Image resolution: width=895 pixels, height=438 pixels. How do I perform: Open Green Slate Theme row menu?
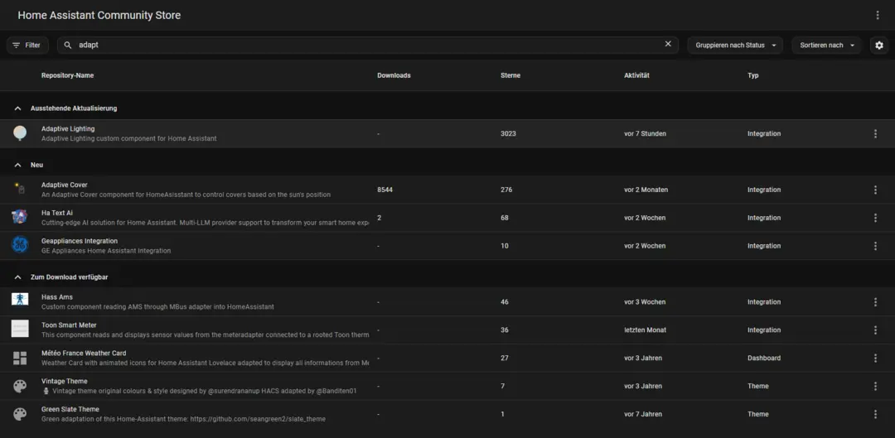[x=875, y=414]
